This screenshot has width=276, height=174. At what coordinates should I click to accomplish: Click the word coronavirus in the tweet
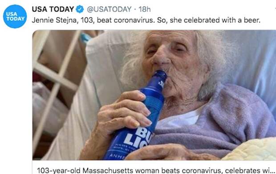click(134, 20)
